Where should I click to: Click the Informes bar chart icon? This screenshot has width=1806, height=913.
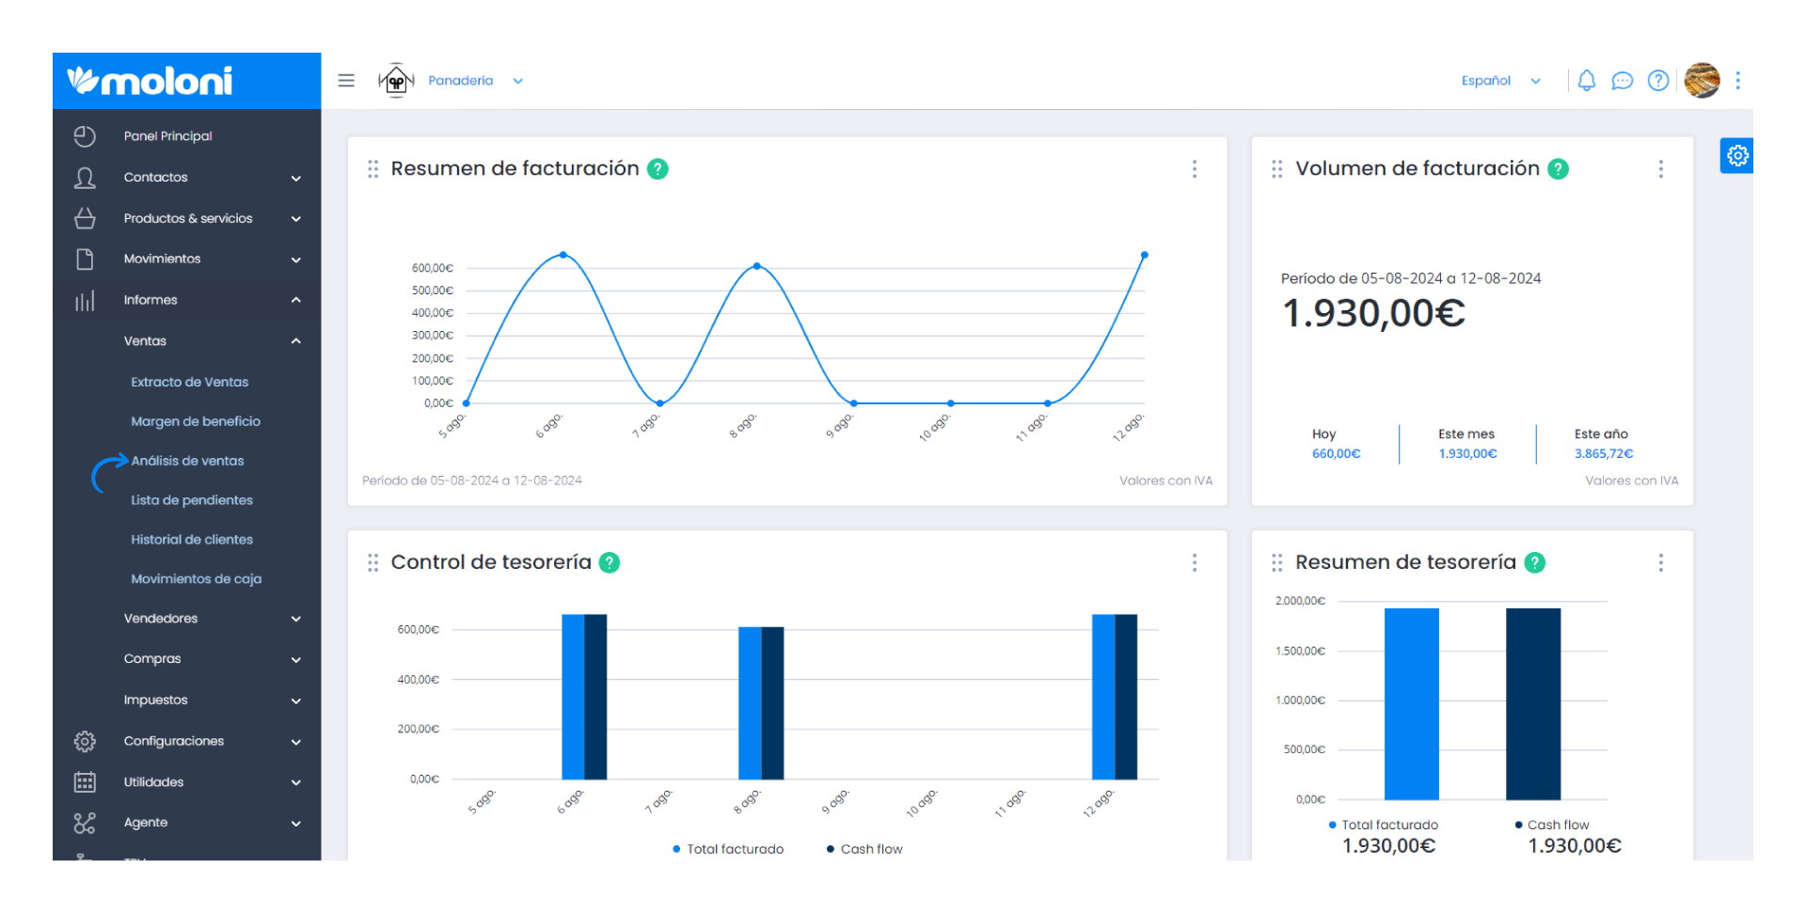[x=85, y=301]
